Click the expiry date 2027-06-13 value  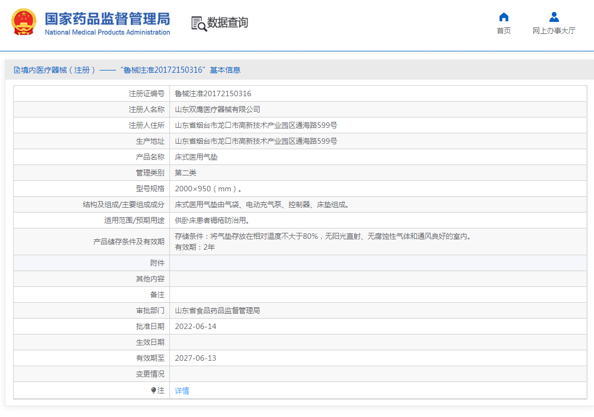(196, 358)
